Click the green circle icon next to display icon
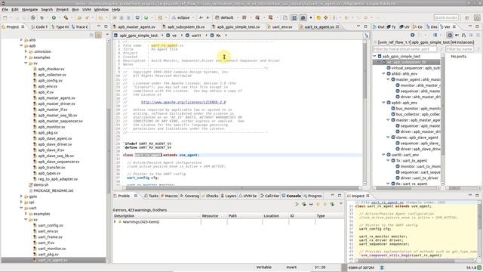 coord(146,18)
